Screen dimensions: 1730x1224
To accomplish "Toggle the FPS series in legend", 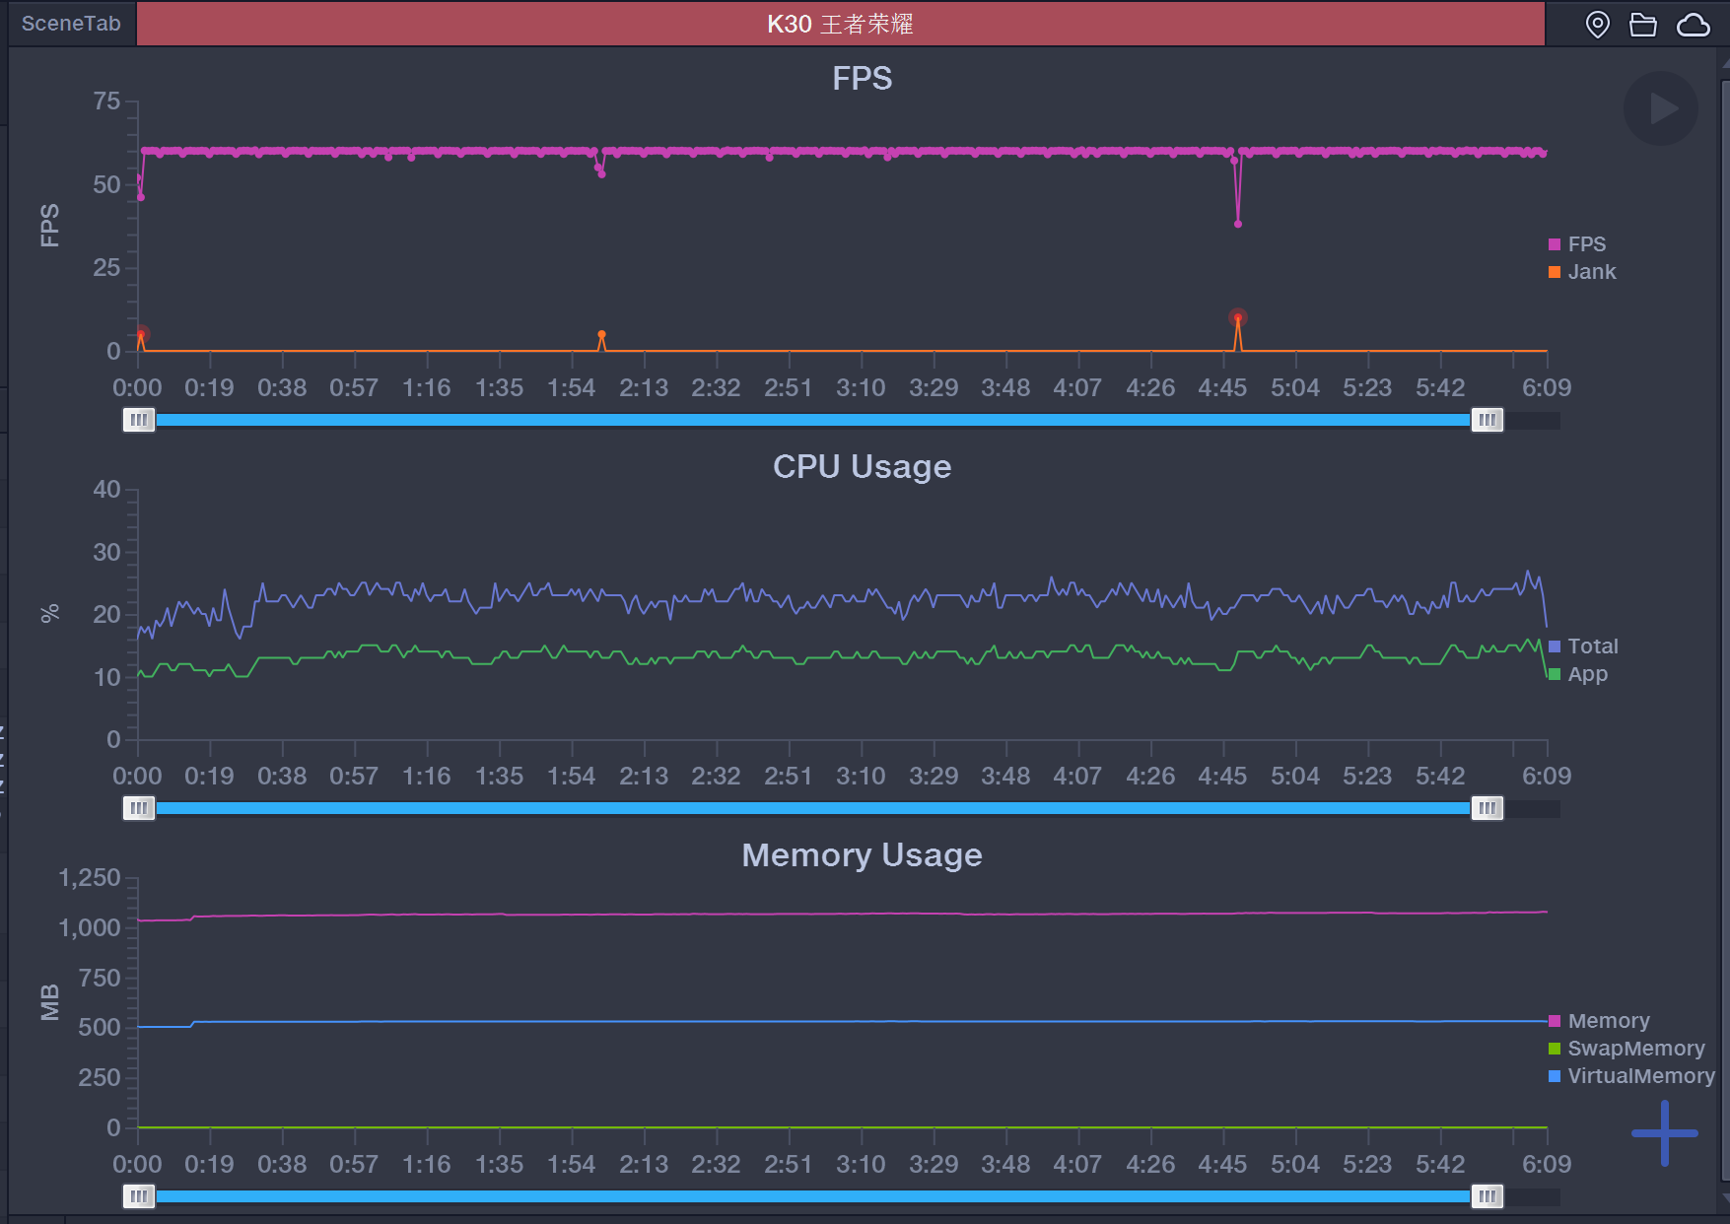I will click(1577, 244).
